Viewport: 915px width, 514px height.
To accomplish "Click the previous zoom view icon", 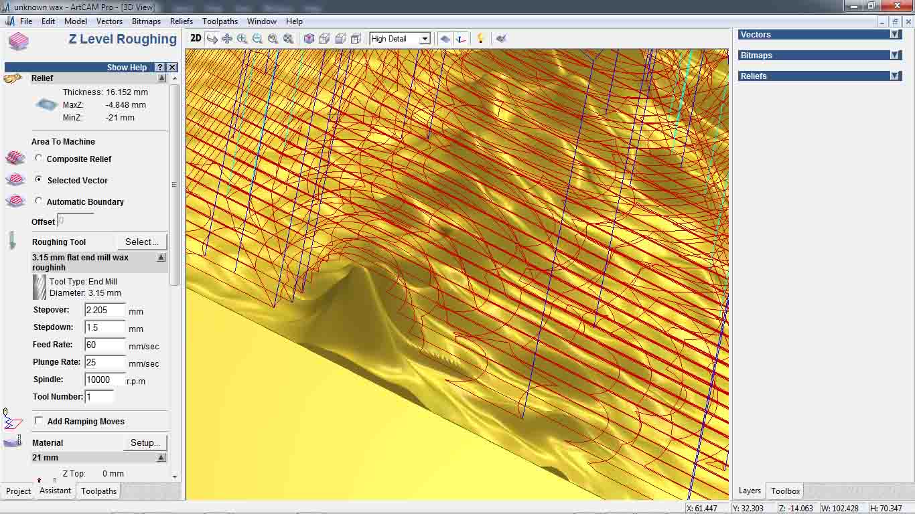I will (x=273, y=39).
